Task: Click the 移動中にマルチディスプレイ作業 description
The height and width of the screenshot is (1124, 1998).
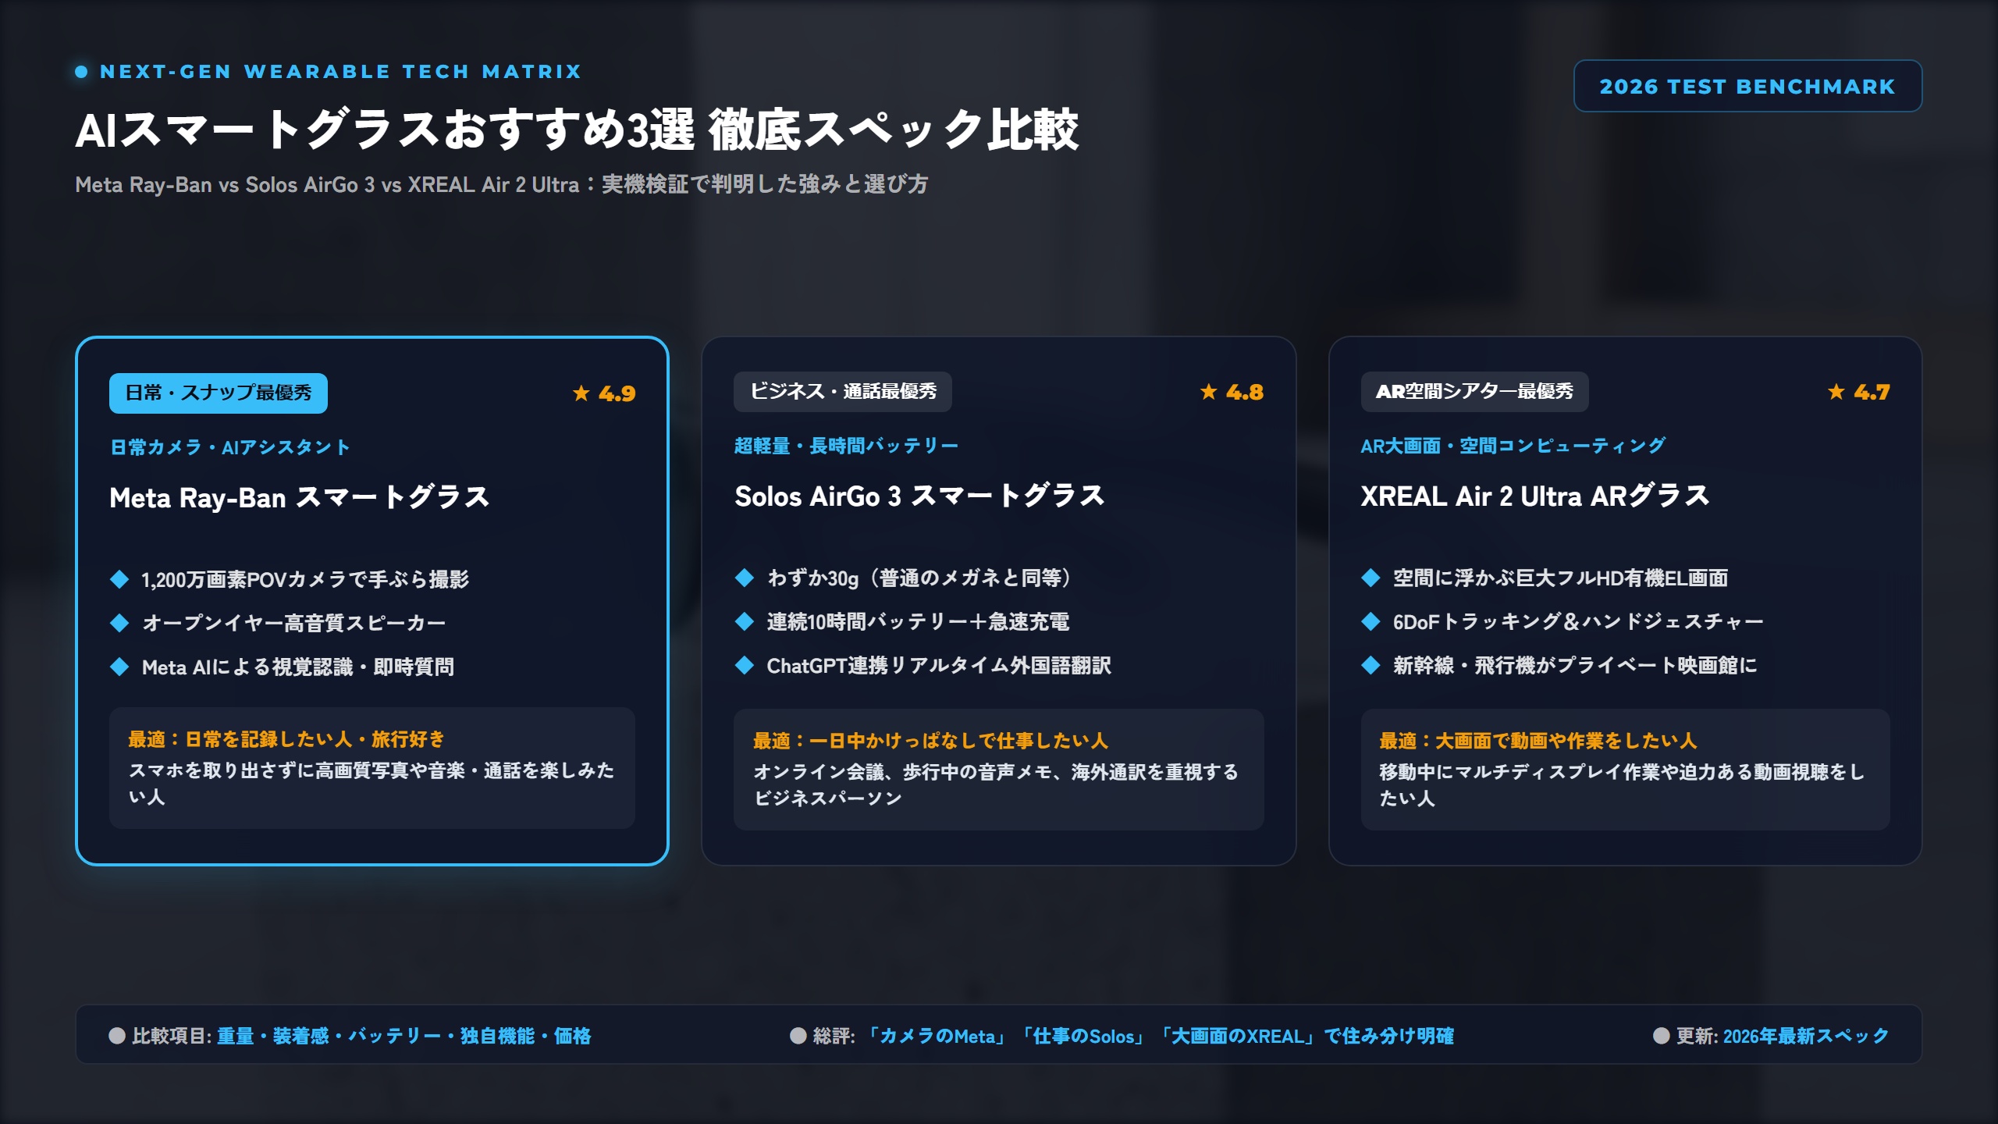Action: coord(1622,785)
